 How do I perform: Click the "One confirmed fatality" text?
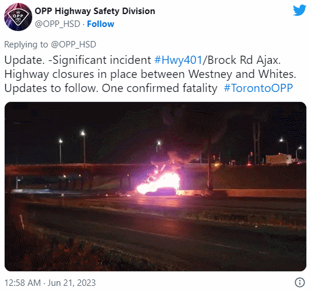click(160, 88)
